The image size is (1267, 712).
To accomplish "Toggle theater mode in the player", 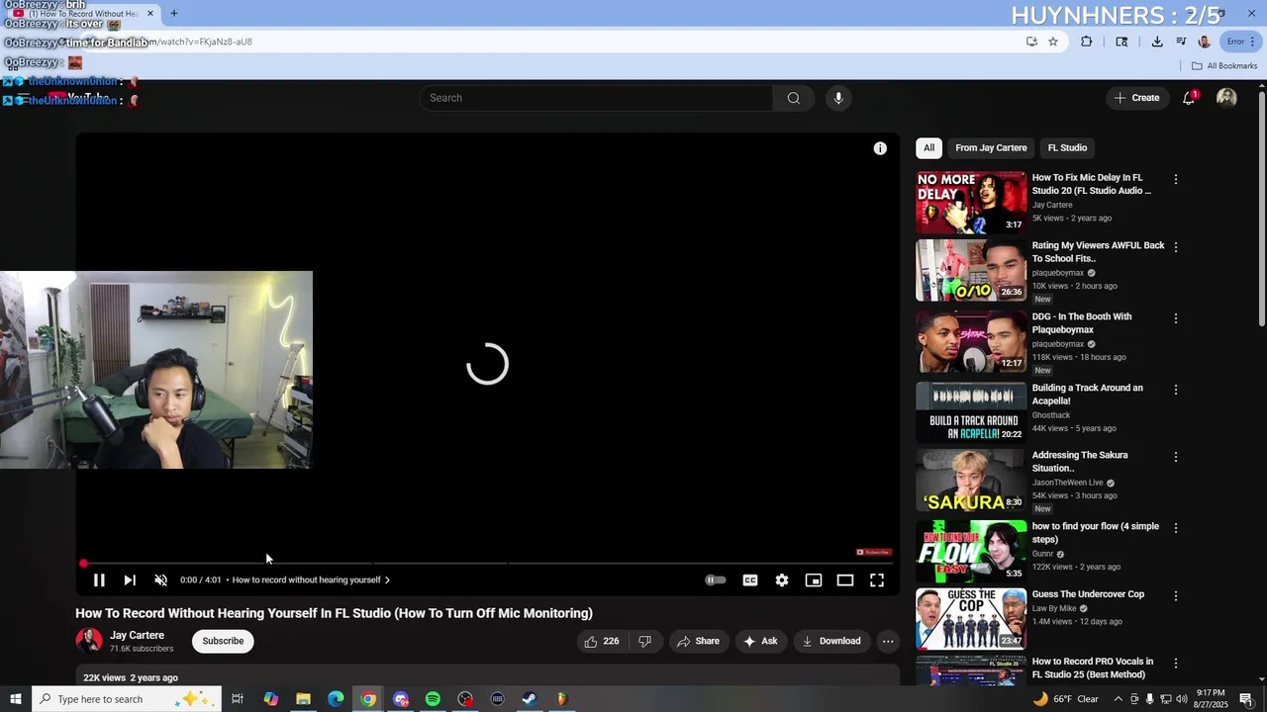I will 845,580.
